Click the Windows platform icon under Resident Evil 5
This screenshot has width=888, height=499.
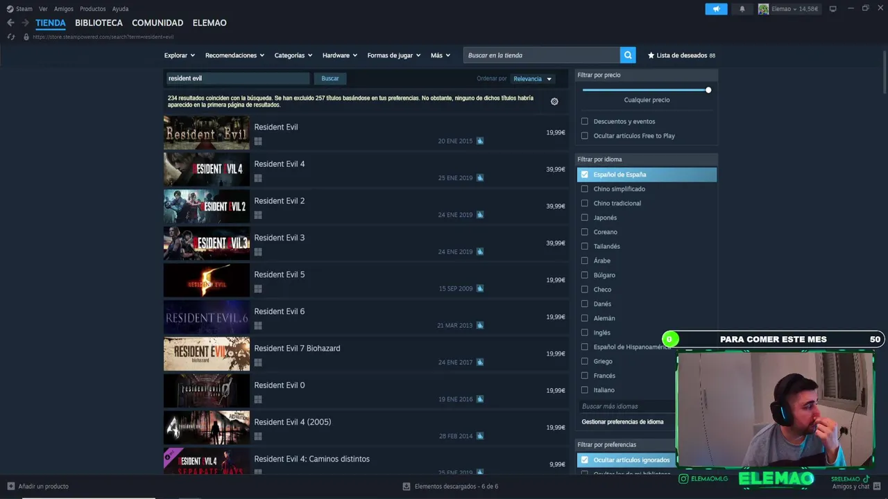(258, 288)
